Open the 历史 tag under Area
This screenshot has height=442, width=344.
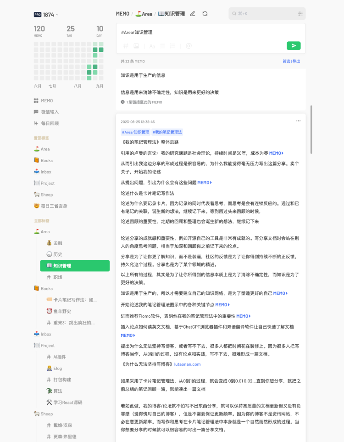click(55, 254)
